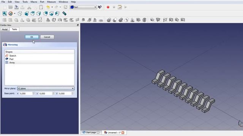Click the Save document icon
Viewport: 243px width, 136px height.
[x=16, y=7]
